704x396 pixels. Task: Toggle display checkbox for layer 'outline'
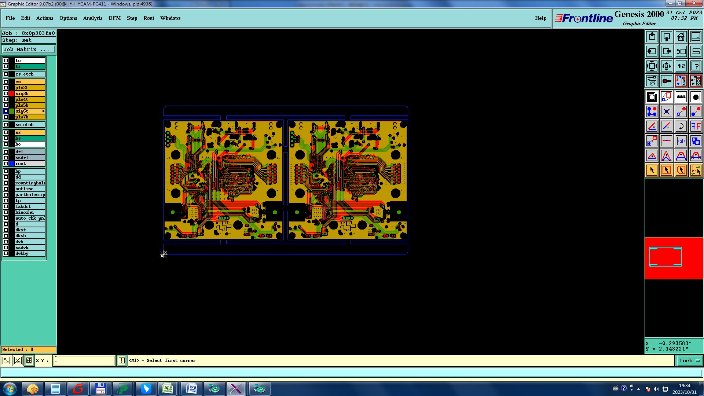point(6,189)
